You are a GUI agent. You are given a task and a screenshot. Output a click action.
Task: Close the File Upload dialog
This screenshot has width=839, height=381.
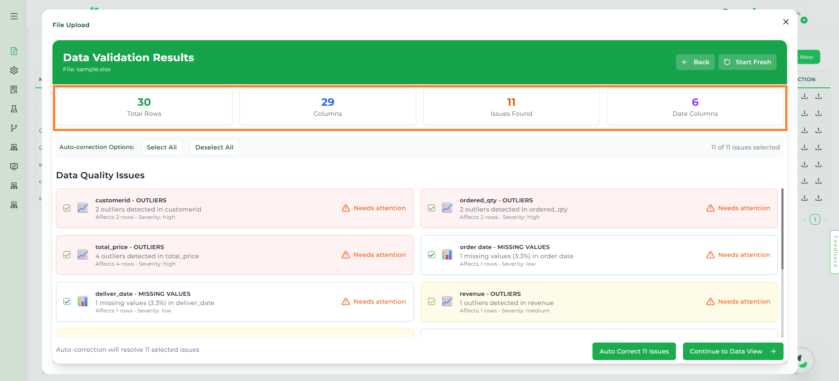(786, 22)
